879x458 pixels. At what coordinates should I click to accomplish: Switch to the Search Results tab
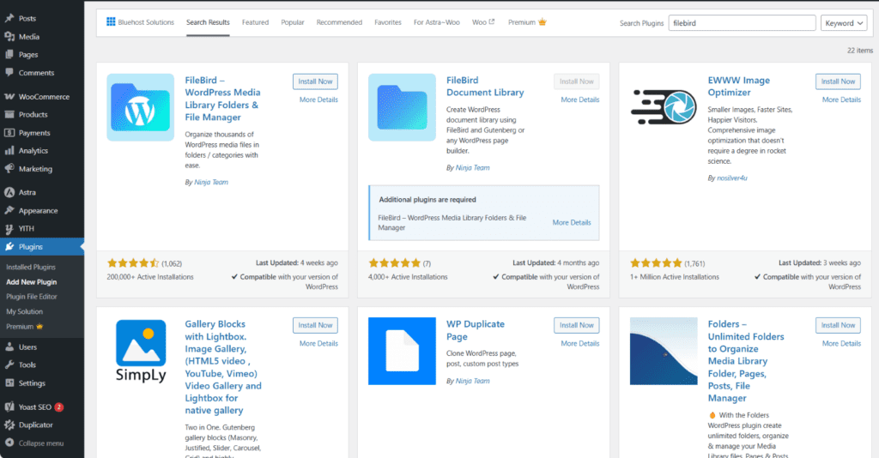tap(208, 22)
